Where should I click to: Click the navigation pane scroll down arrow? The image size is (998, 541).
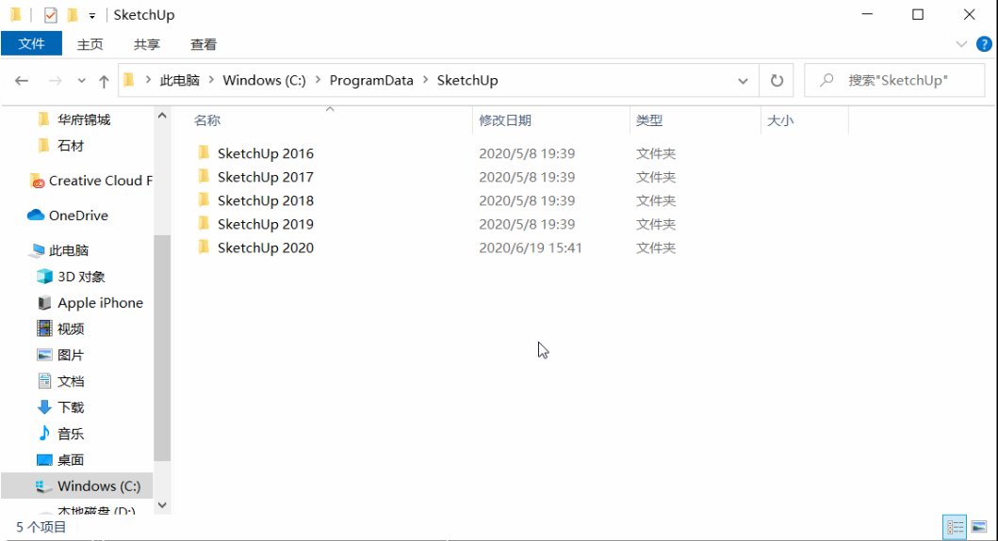tap(162, 505)
